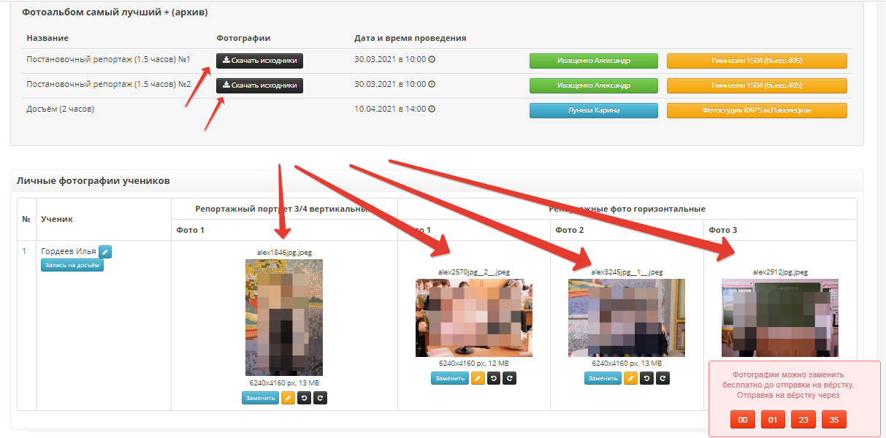The height and width of the screenshot is (438, 886).
Task: Open photographer Лунева Карина
Action: click(x=593, y=110)
